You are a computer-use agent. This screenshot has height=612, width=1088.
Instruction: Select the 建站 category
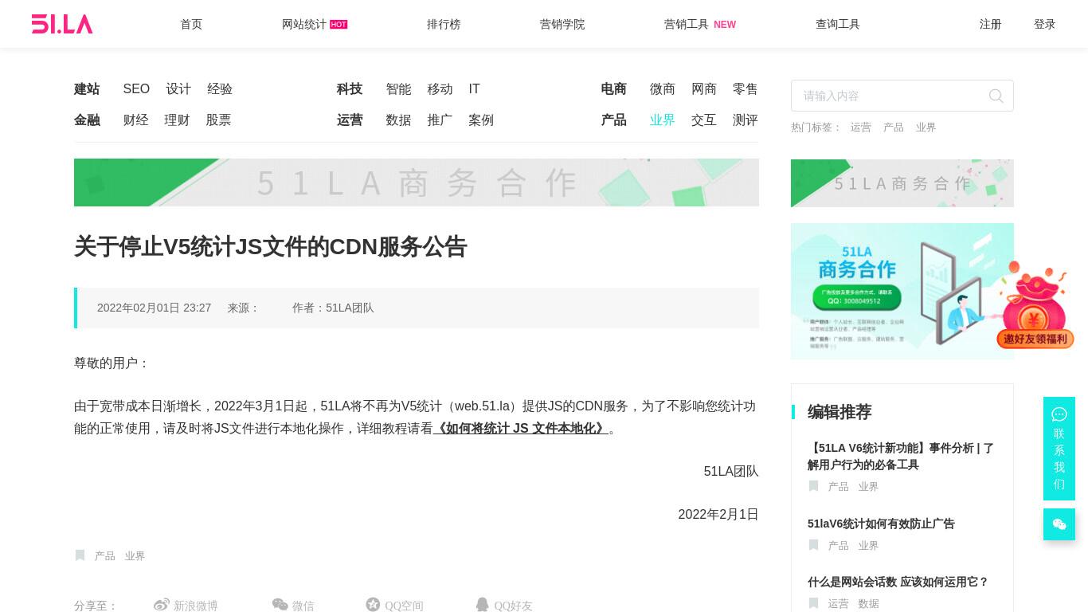coord(87,89)
